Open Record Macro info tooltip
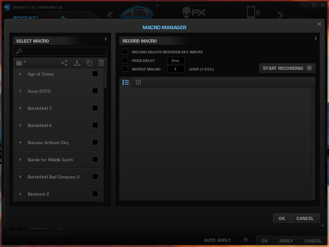Viewport: 329px width, 247px height. click(315, 38)
